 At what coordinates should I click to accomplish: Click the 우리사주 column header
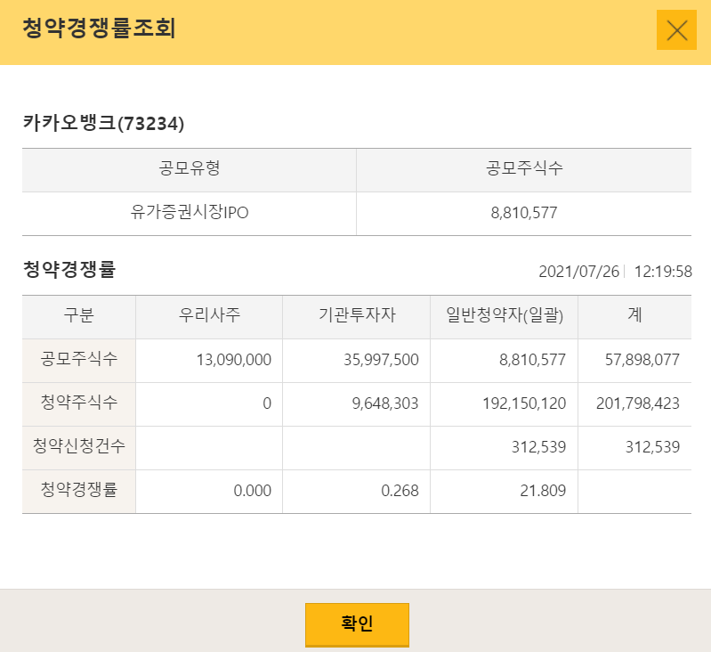pyautogui.click(x=209, y=315)
